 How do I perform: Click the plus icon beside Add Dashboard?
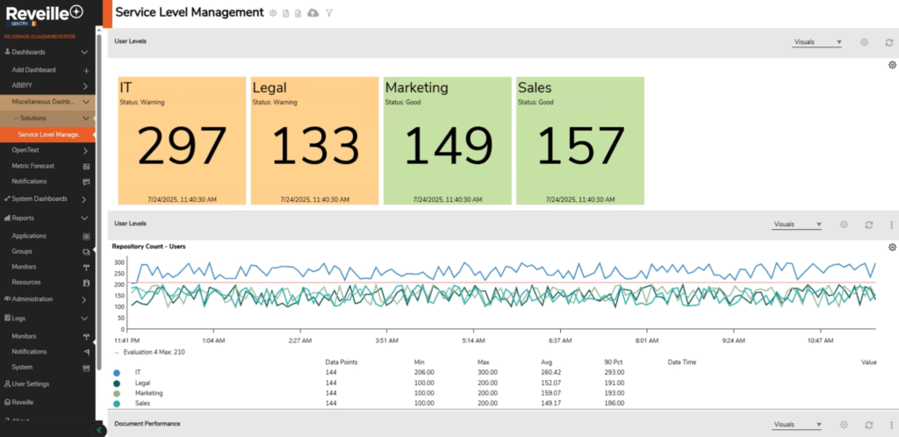click(86, 69)
